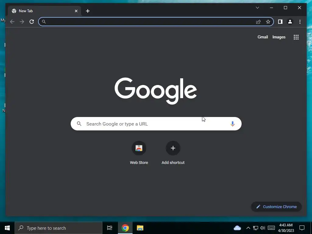The height and width of the screenshot is (234, 312).
Task: Open the profile avatar icon
Action: click(x=290, y=22)
